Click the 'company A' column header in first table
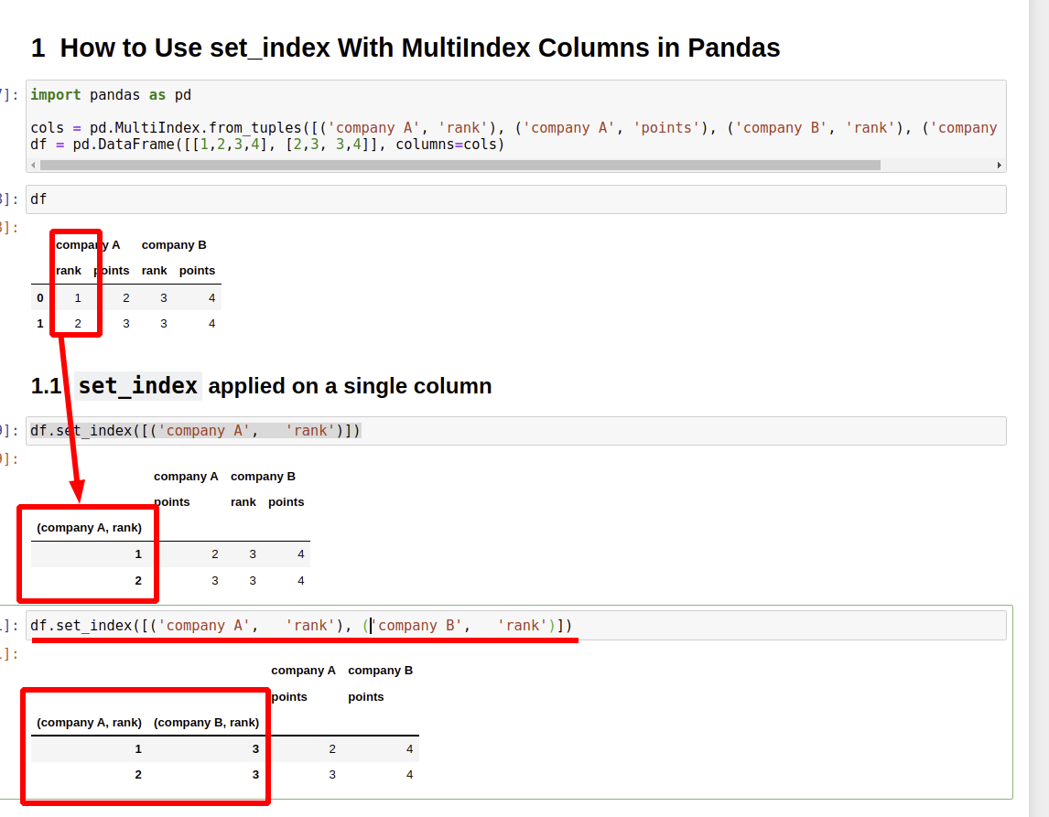 pyautogui.click(x=88, y=244)
